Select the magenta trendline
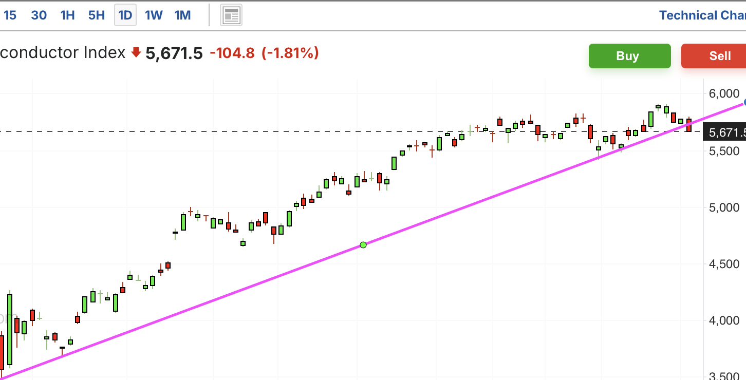 (206, 304)
